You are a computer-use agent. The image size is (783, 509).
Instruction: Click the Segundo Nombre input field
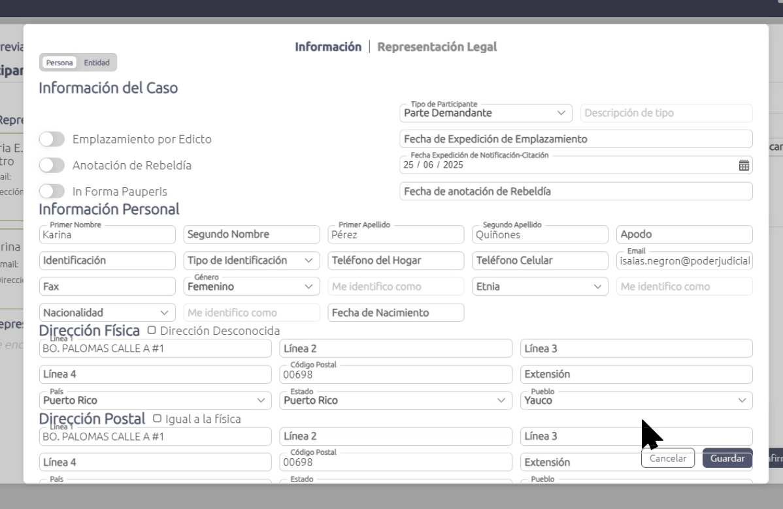coord(252,234)
